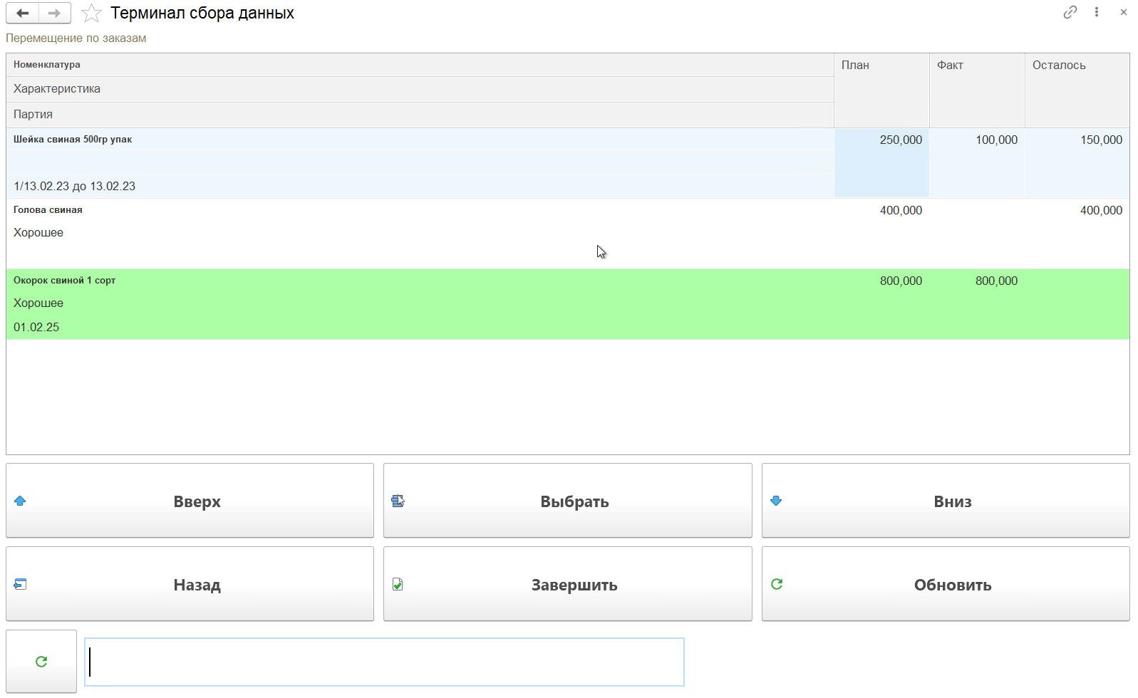Open the three-dot more options menu

click(x=1097, y=12)
